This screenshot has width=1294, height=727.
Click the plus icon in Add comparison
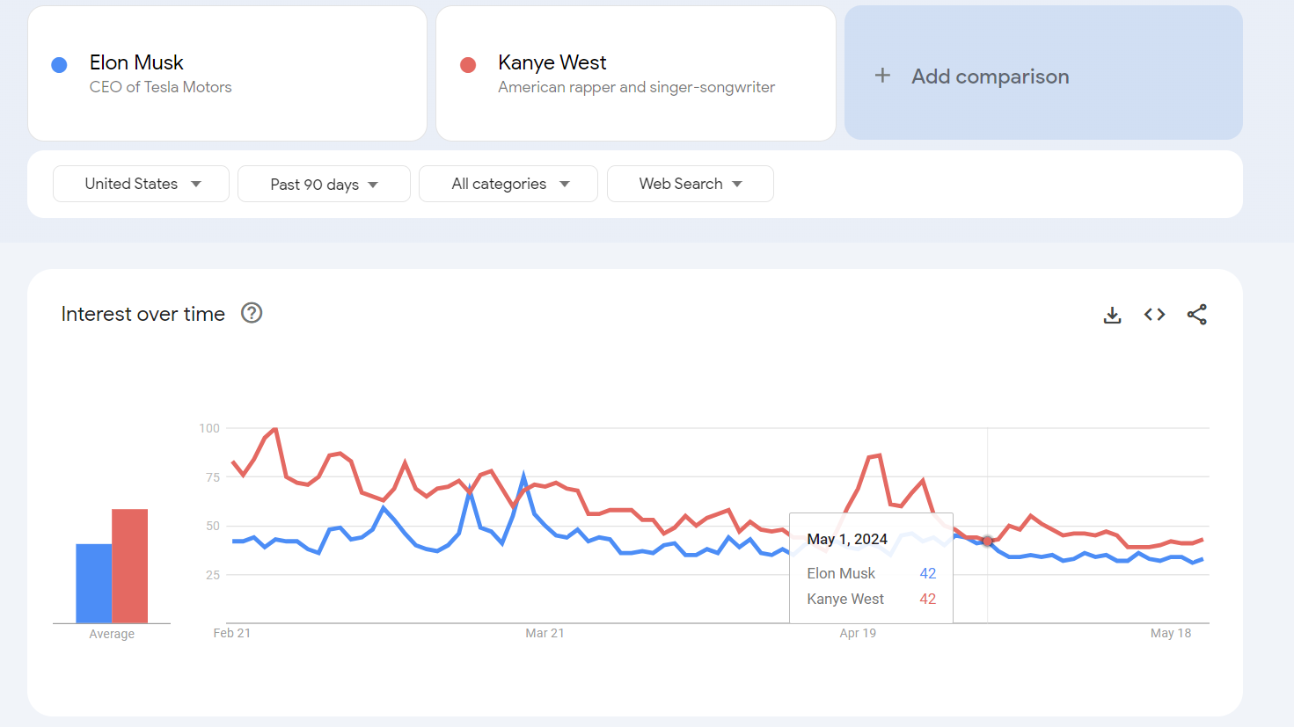click(882, 76)
